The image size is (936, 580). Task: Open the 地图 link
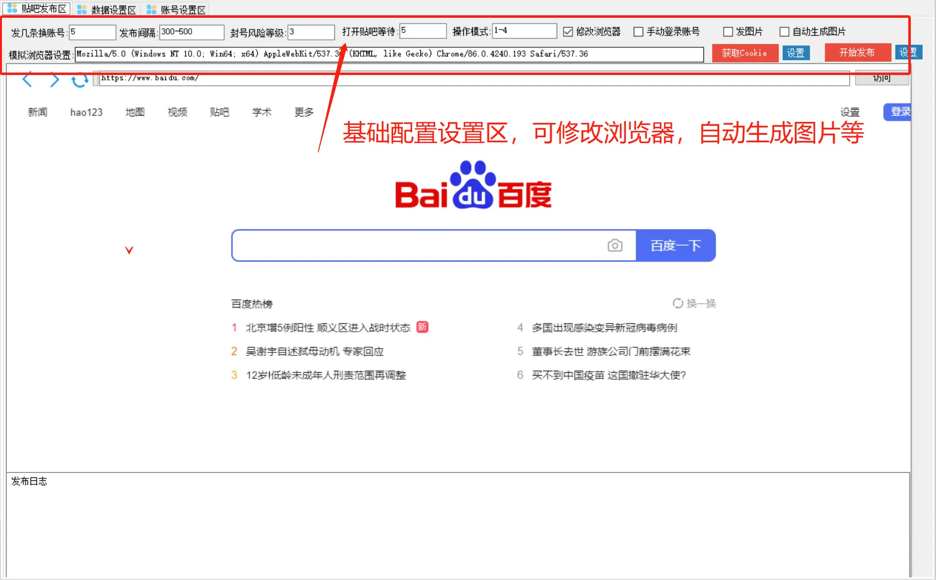(x=135, y=112)
